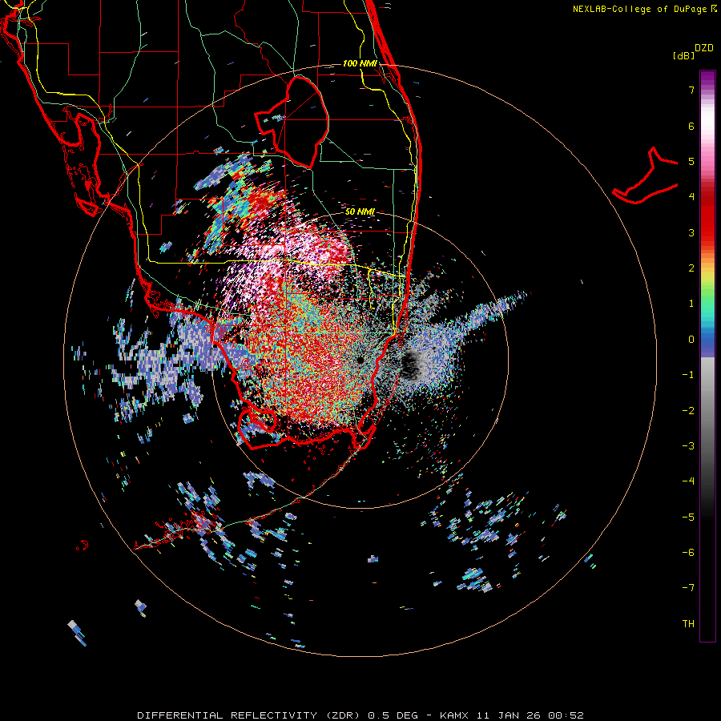Image resolution: width=721 pixels, height=721 pixels.
Task: Click the KAMX station identifier in the caption
Action: pos(454,715)
